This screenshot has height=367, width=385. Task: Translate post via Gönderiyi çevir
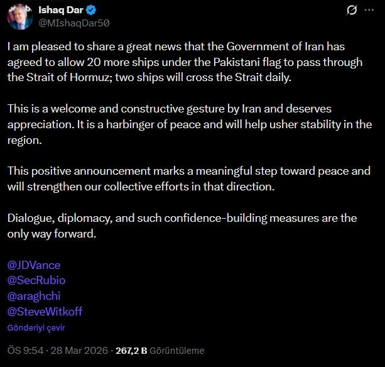tap(36, 327)
